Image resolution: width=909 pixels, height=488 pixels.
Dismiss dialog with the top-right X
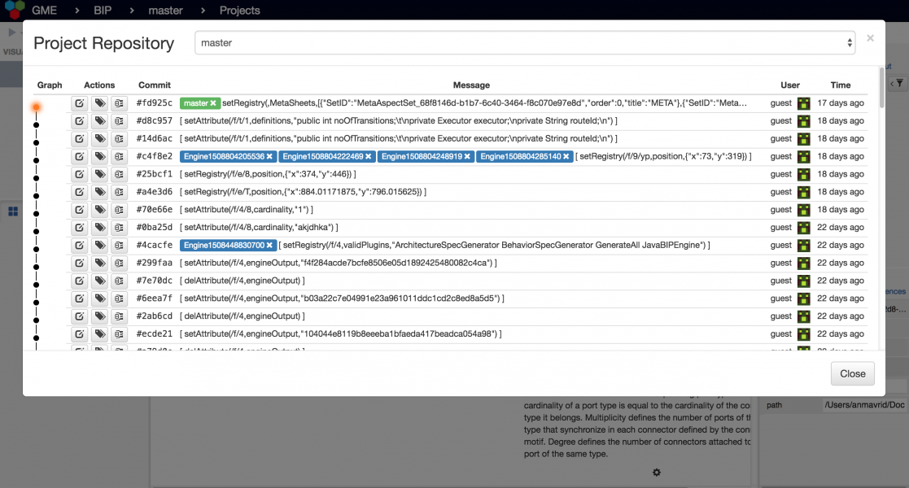[x=870, y=38]
